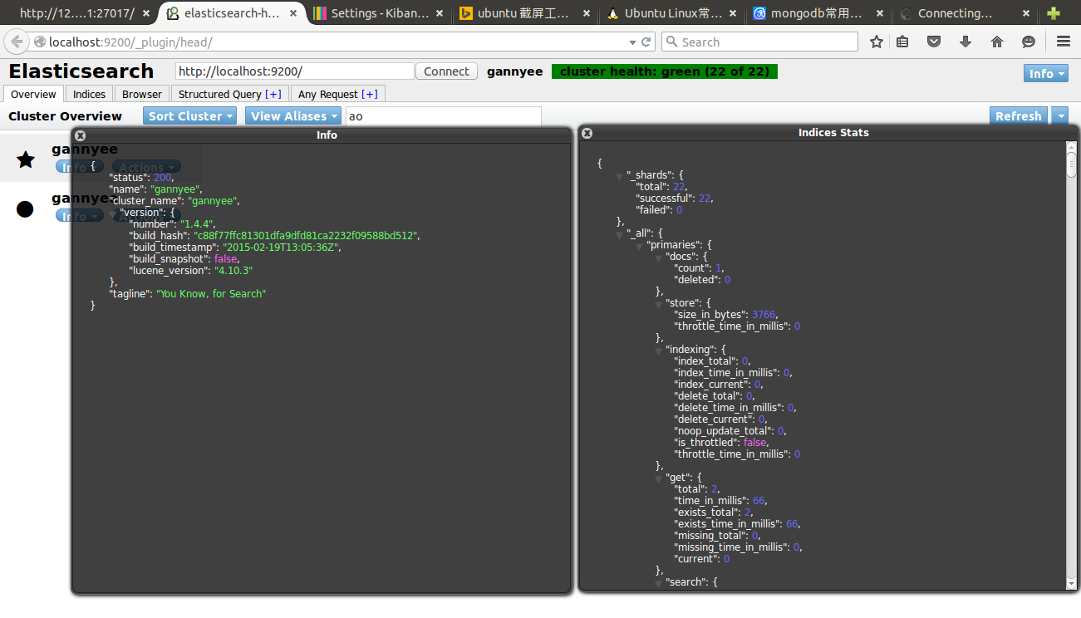This screenshot has height=618, width=1081.
Task: Open the URL bar history dropdown arrow
Action: tap(633, 42)
